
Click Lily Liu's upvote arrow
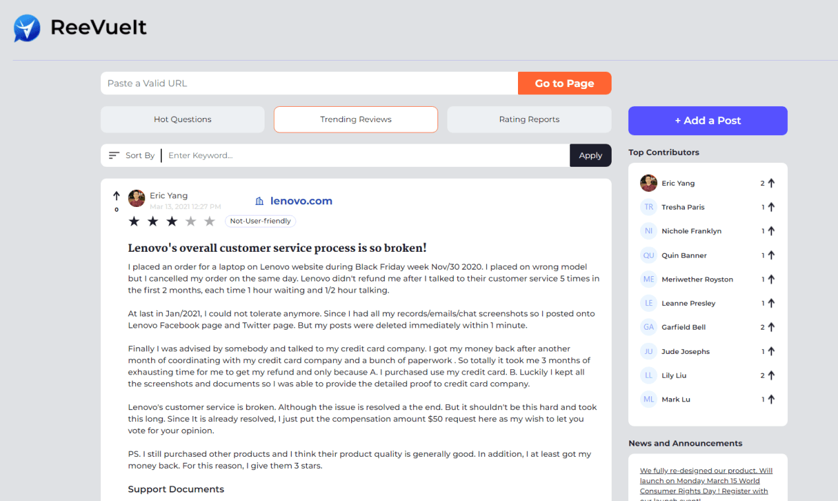coord(771,375)
